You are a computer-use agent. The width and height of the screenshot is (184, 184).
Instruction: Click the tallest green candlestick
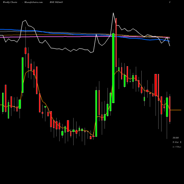point(113,68)
